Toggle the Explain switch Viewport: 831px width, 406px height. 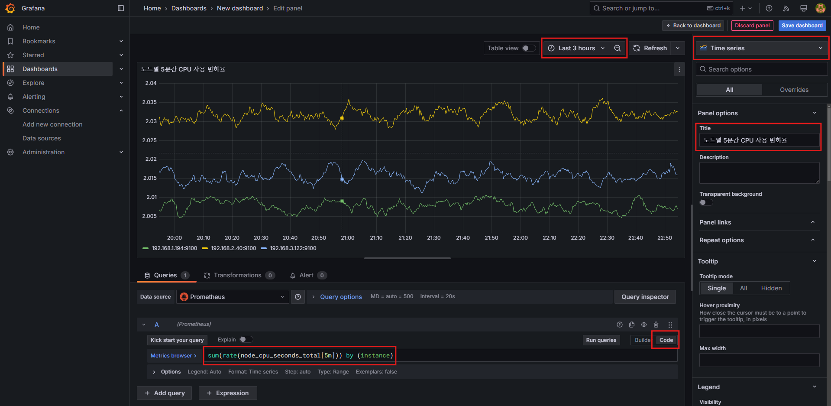pyautogui.click(x=246, y=339)
